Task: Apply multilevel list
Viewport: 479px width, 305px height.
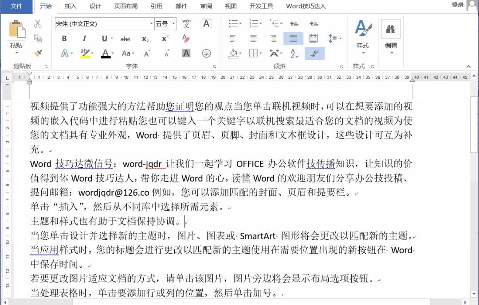Action: click(275, 23)
